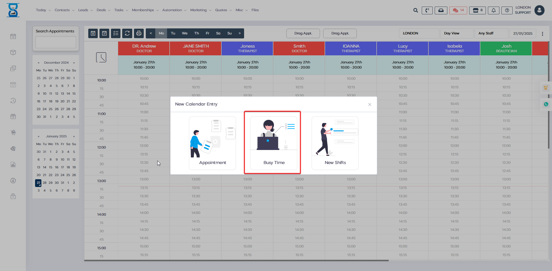This screenshot has width=552, height=271.
Task: Switch to the We day tab
Action: [x=185, y=33]
